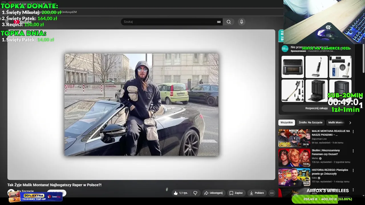Save video with Zapisz button
This screenshot has height=205, width=365.
click(x=236, y=193)
